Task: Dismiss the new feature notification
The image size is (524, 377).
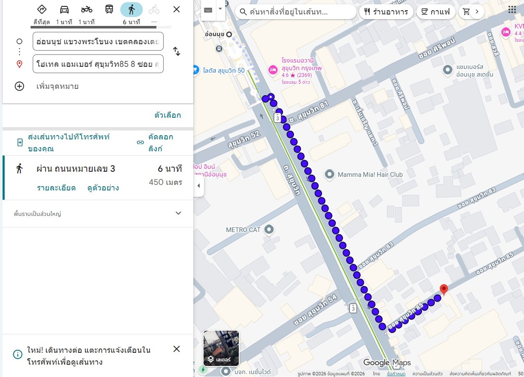Action: [177, 349]
